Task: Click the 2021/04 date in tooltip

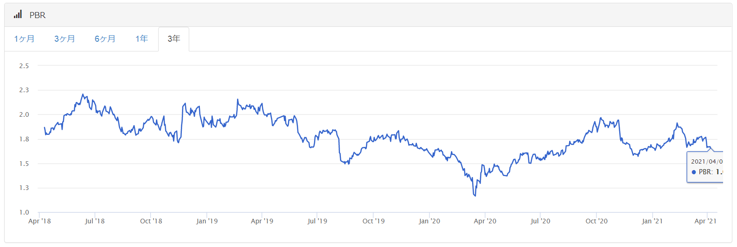Action: click(706, 161)
